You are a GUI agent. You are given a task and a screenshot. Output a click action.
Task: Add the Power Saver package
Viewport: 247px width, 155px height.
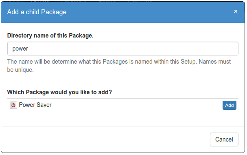[229, 105]
